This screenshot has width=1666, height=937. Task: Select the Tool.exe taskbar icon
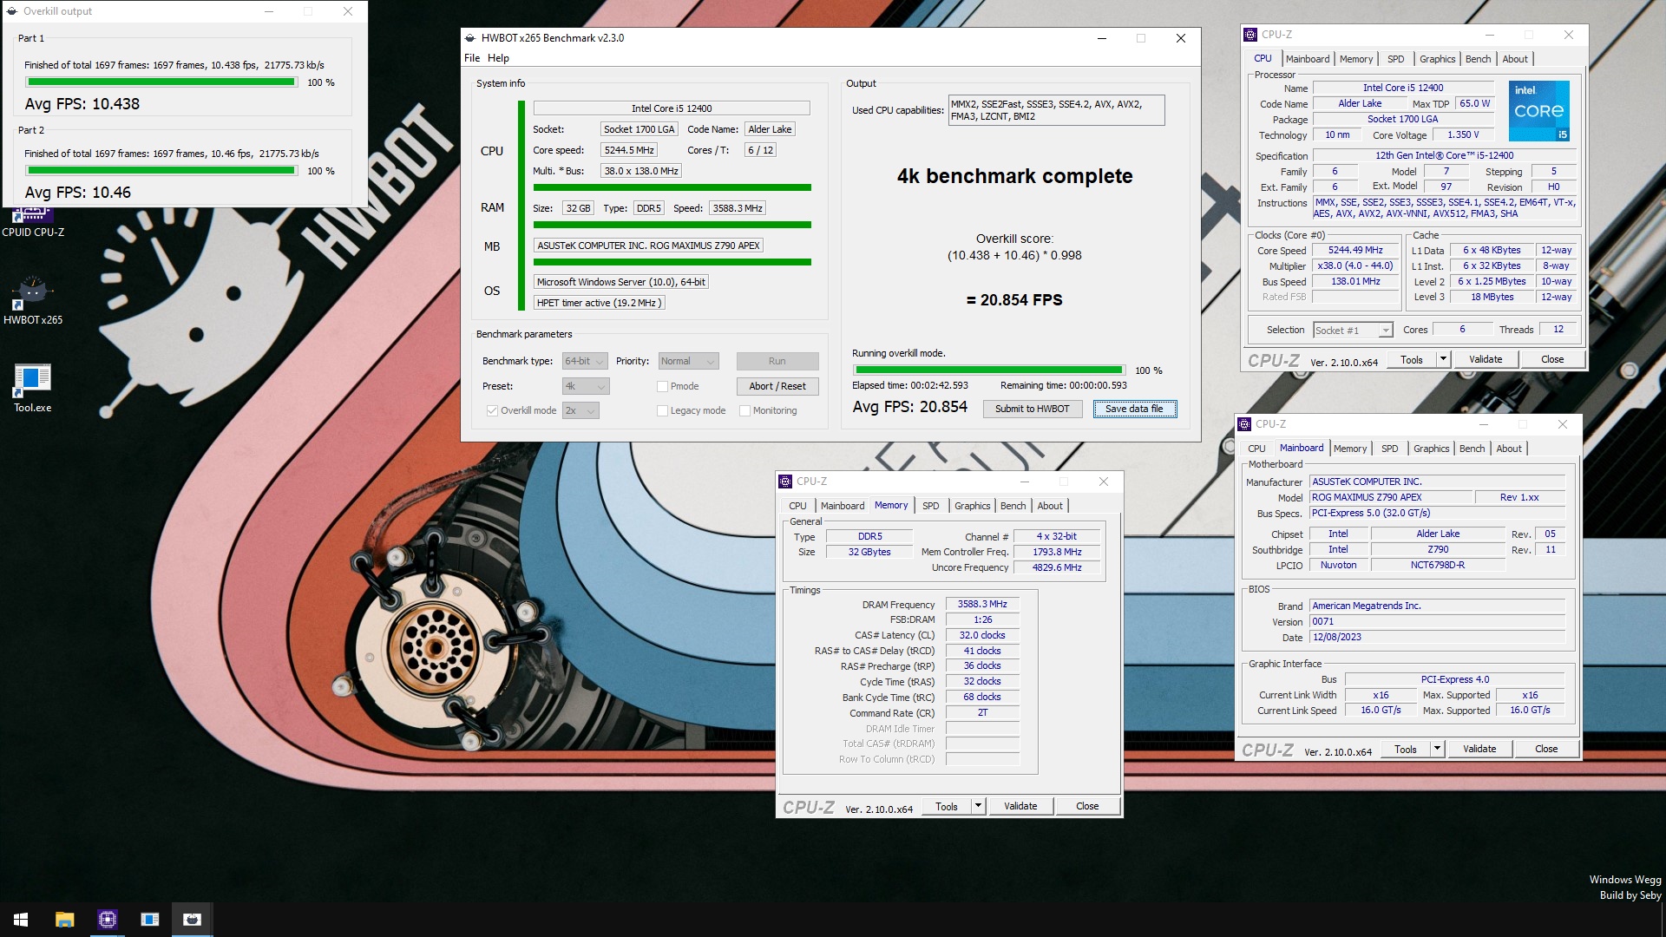(x=149, y=920)
